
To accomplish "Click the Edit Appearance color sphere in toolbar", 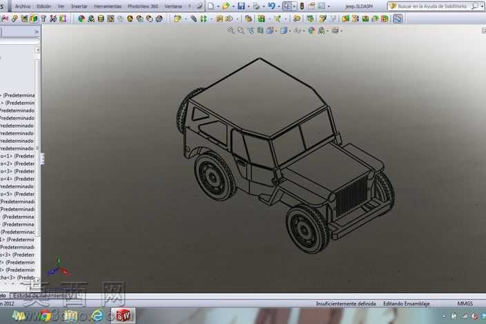I will (x=81, y=19).
